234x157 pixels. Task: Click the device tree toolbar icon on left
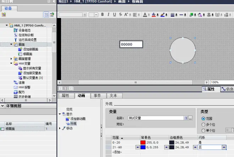point(4,15)
